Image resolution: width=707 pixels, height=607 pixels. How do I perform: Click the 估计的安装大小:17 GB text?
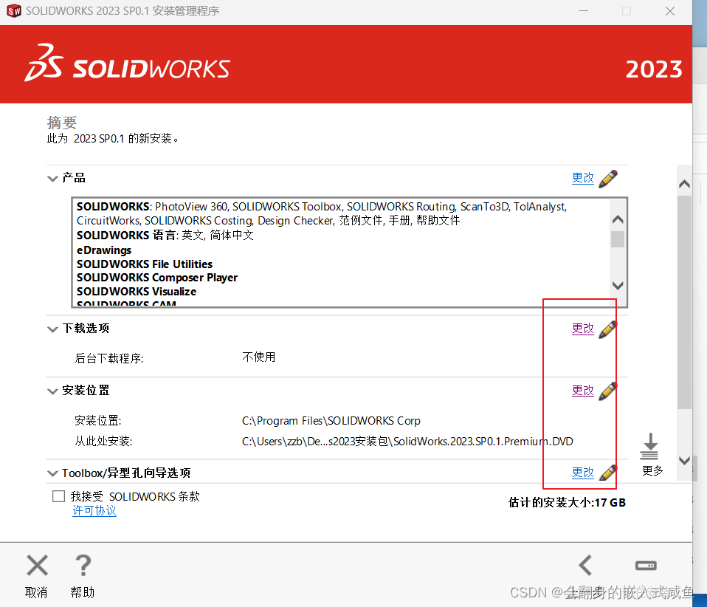pyautogui.click(x=568, y=502)
